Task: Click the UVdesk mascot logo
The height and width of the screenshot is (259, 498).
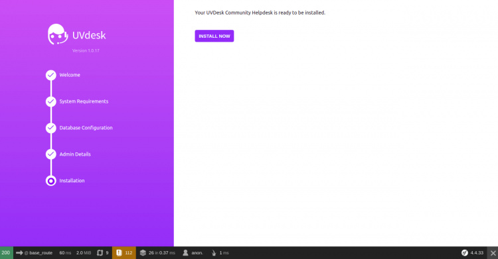Action: click(58, 34)
